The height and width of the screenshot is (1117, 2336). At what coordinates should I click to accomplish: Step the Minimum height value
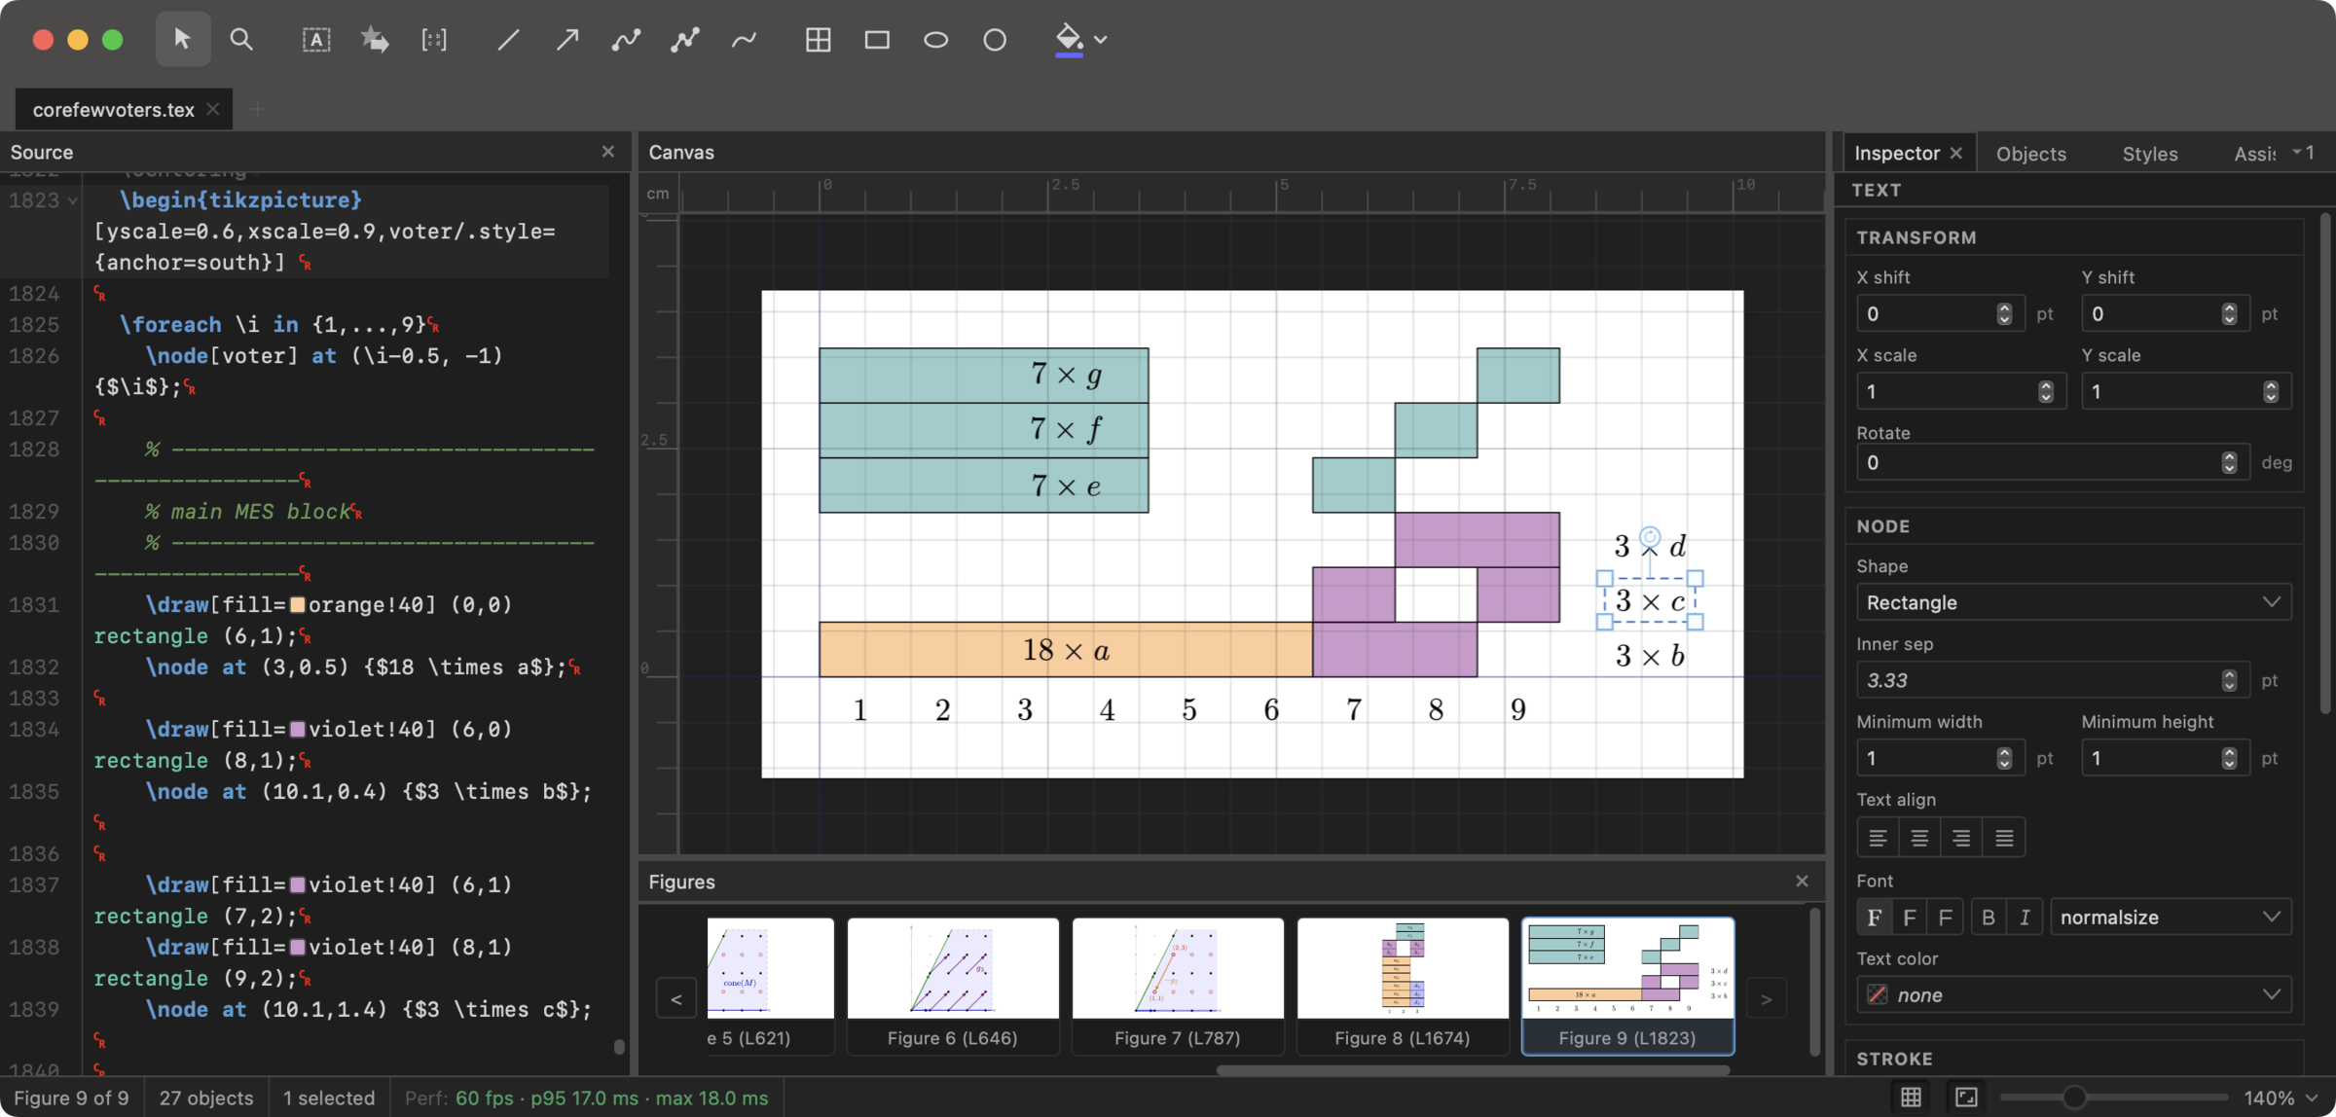pos(2229,758)
